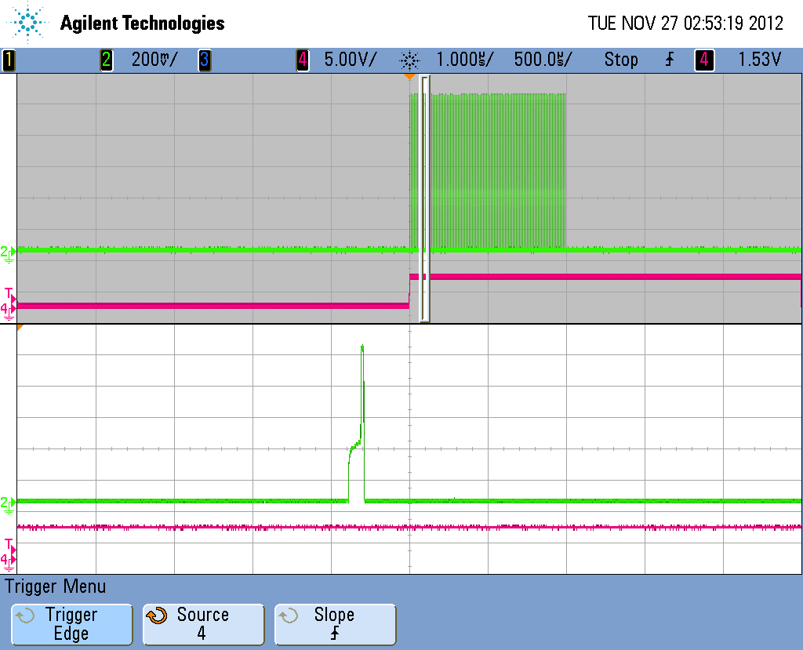
Task: Click the Agilent Technologies starburst logo
Action: (x=27, y=23)
